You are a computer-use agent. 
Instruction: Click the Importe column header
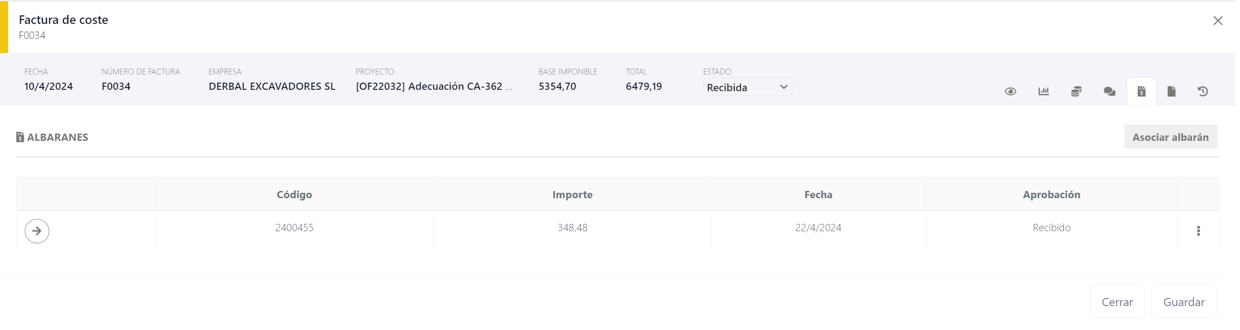coord(572,195)
